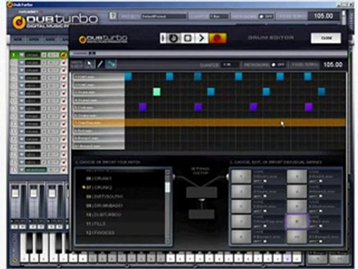Trigger the highlighted purple sample pad 8
The height and width of the screenshot is (269, 358).
point(296,221)
